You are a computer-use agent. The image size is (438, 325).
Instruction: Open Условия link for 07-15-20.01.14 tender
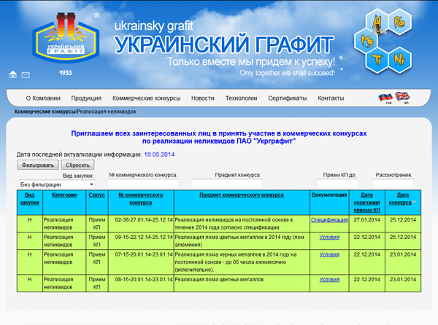pyautogui.click(x=329, y=254)
